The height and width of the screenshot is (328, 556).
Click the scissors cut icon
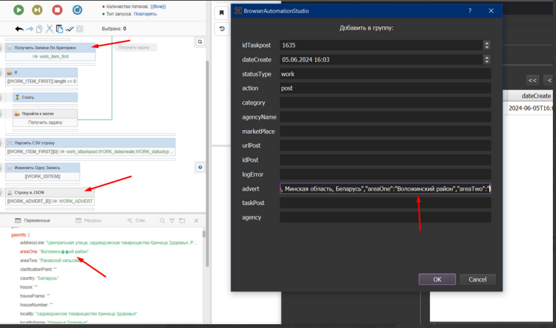[x=50, y=29]
